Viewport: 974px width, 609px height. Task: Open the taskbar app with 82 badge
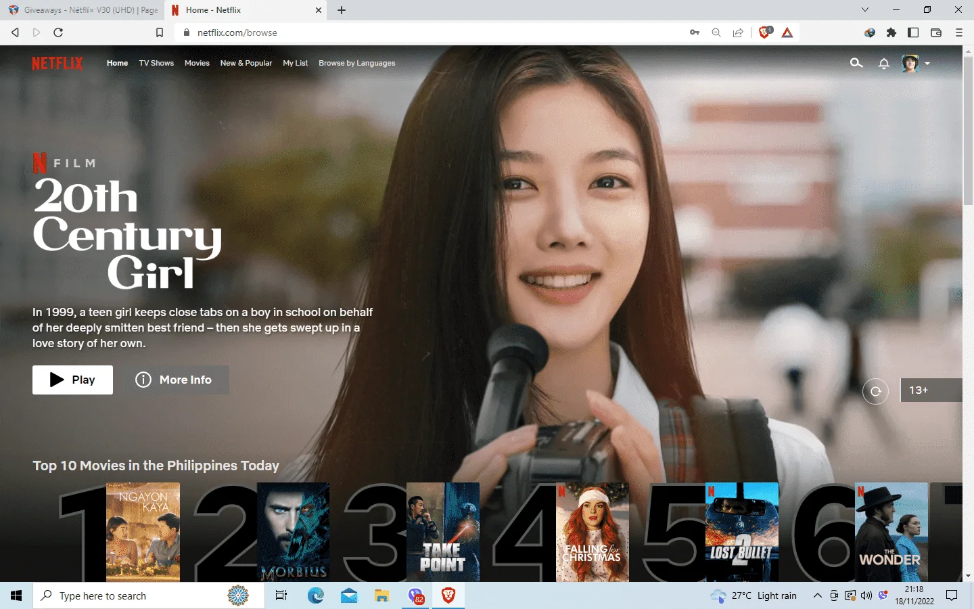pyautogui.click(x=415, y=595)
